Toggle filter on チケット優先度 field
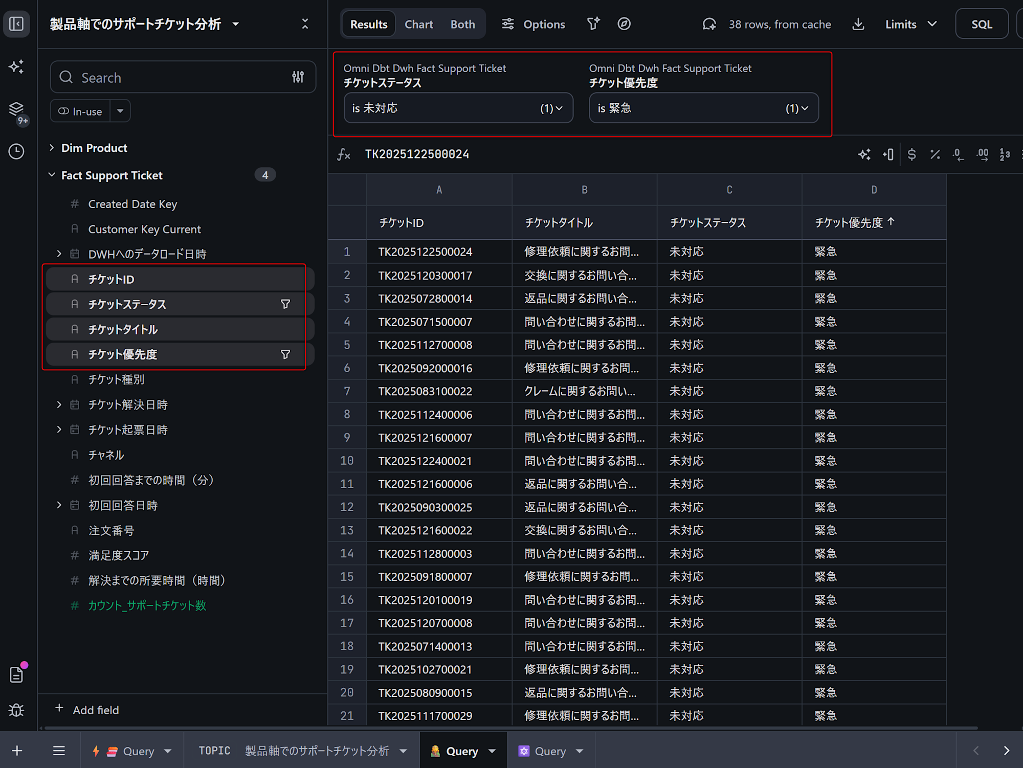 coord(285,354)
